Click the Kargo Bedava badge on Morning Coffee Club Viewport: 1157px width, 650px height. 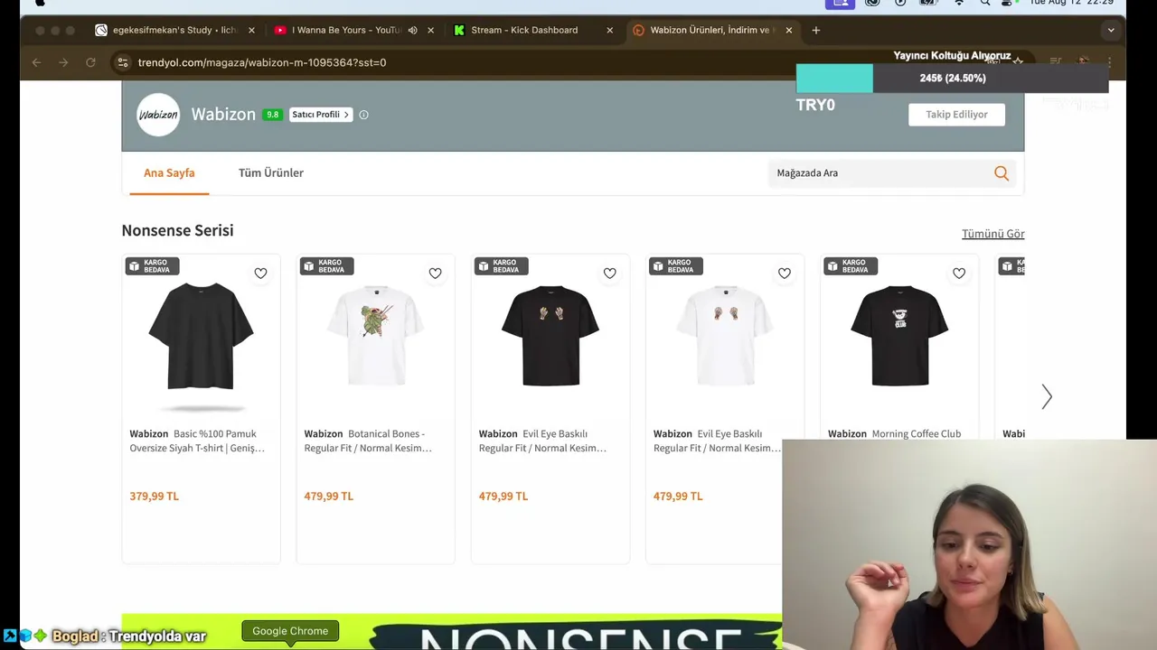[851, 266]
